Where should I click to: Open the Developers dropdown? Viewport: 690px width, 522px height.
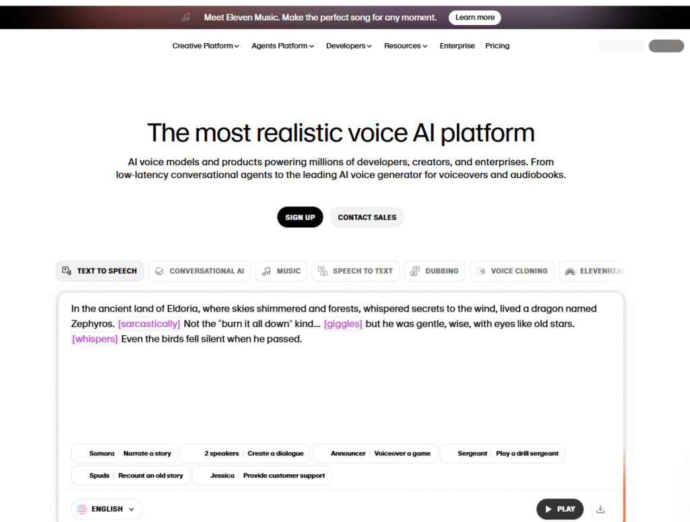click(348, 46)
